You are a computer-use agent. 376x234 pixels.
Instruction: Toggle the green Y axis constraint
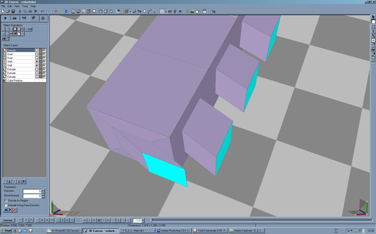pyautogui.click(x=61, y=11)
